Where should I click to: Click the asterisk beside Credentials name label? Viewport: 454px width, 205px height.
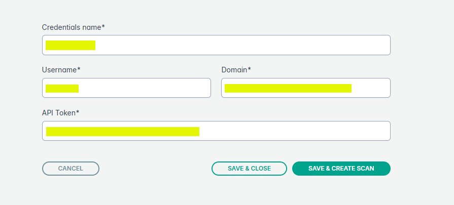pos(103,26)
